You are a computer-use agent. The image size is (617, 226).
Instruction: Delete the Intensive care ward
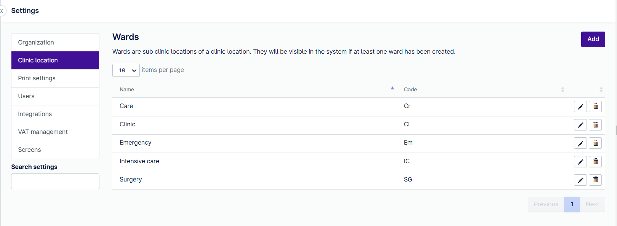click(595, 162)
